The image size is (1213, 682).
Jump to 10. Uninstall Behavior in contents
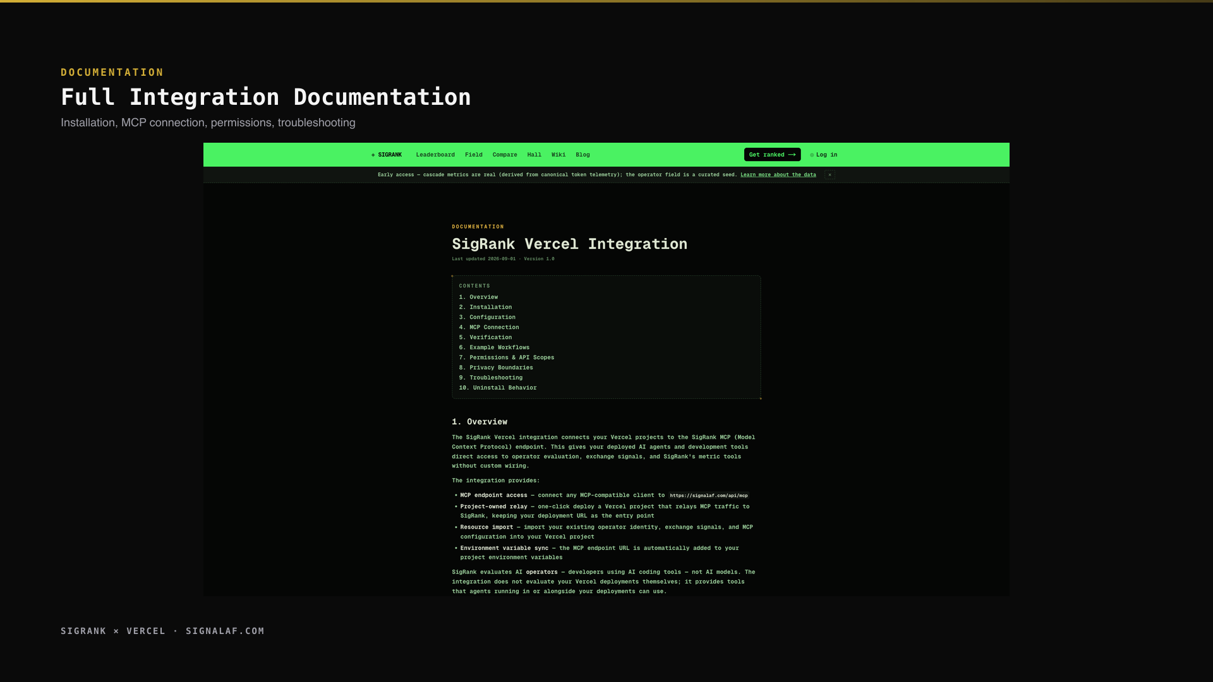click(498, 388)
